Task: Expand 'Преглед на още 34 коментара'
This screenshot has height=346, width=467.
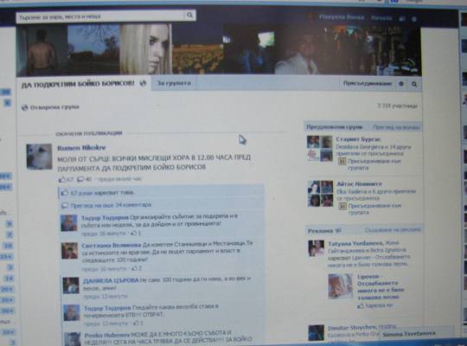Action: click(111, 205)
